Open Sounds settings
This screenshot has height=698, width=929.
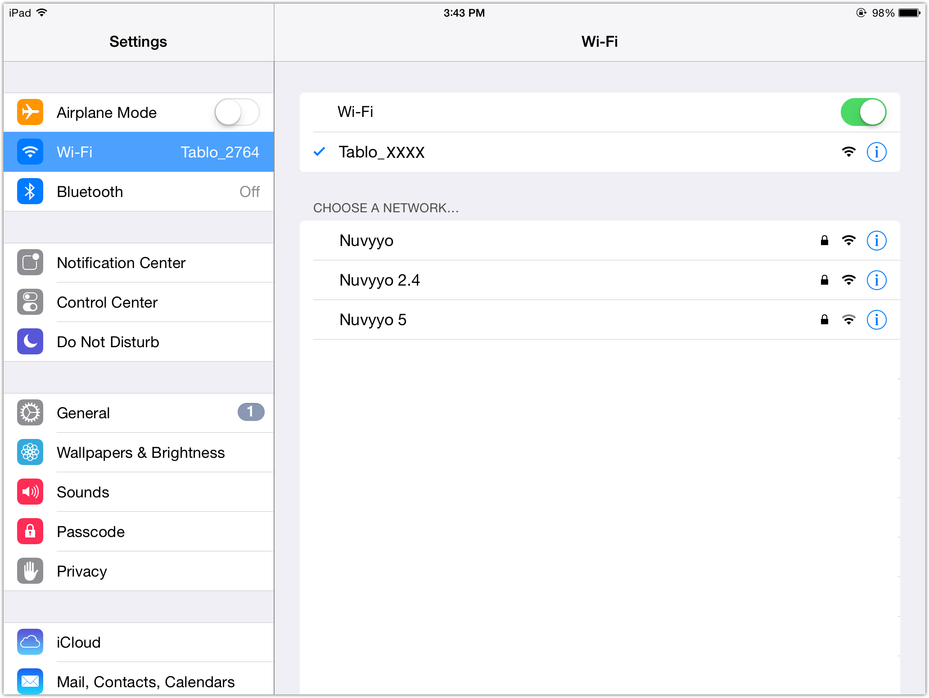click(x=139, y=492)
